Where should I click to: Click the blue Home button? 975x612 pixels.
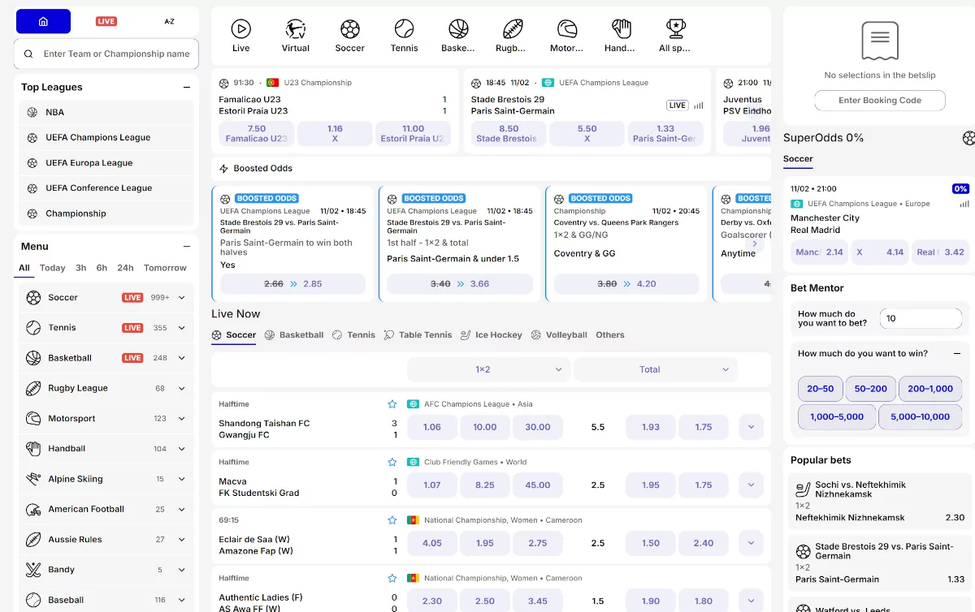click(43, 21)
